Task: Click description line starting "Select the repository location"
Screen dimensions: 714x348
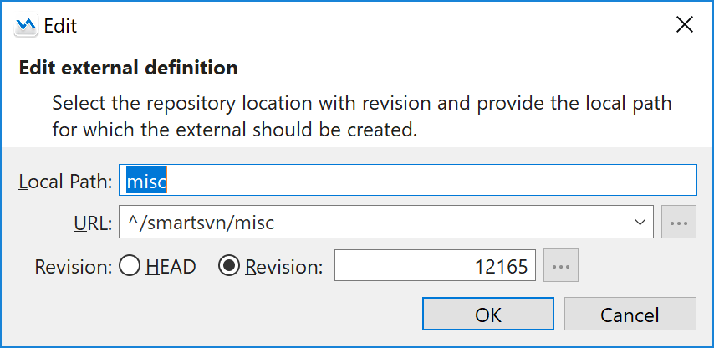Action: [x=361, y=105]
